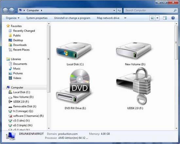The width and height of the screenshot is (180, 144).
Task: Show hidden toolbar commands via double chevron
Action: click(x=125, y=18)
